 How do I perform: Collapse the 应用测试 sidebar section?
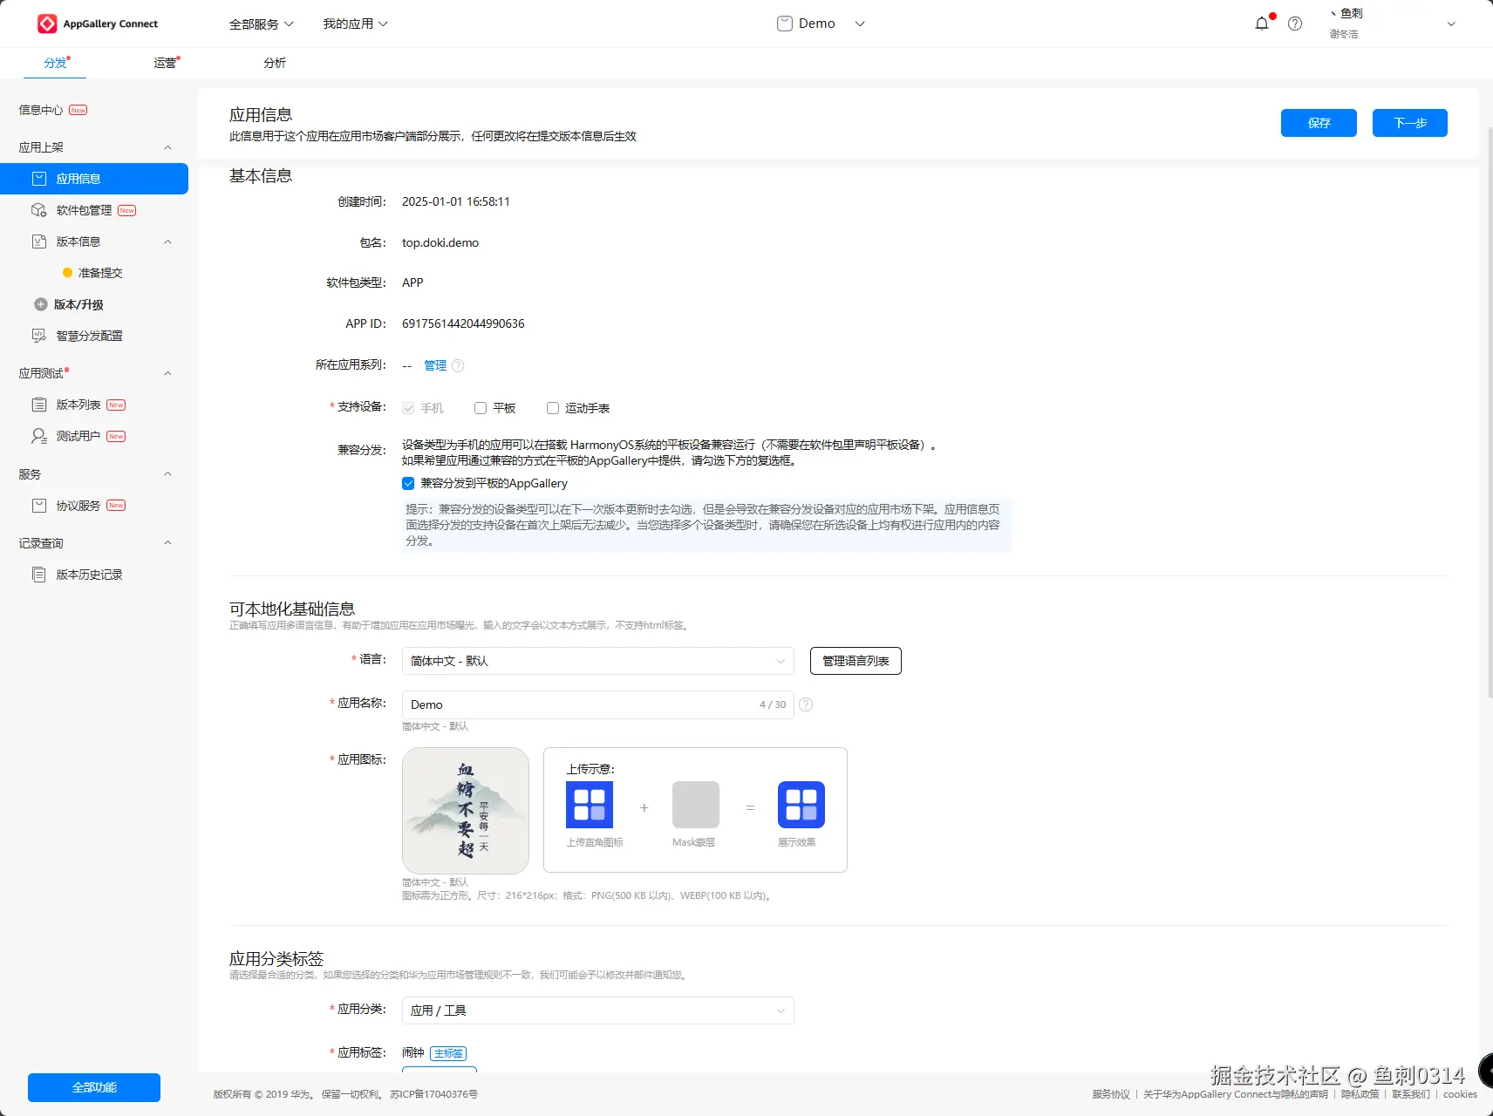(167, 373)
